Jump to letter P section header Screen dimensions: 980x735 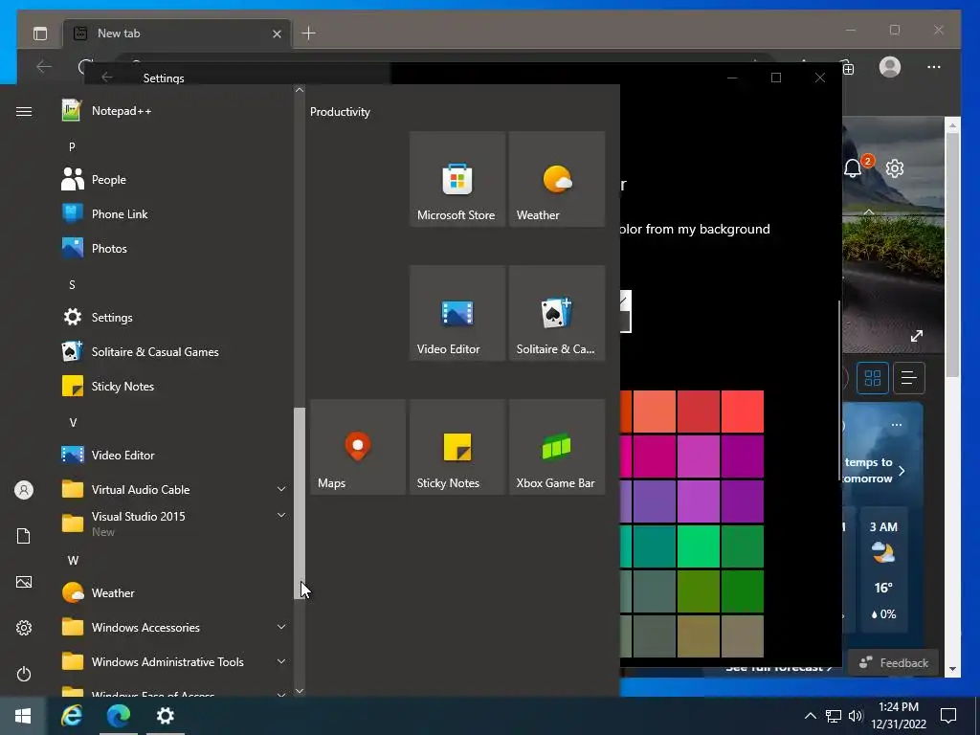coord(72,146)
